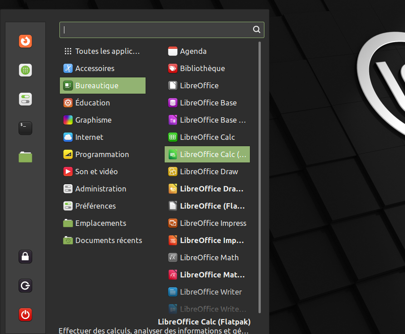This screenshot has width=405, height=334.
Task: Click the lock screen icon
Action: 25,257
